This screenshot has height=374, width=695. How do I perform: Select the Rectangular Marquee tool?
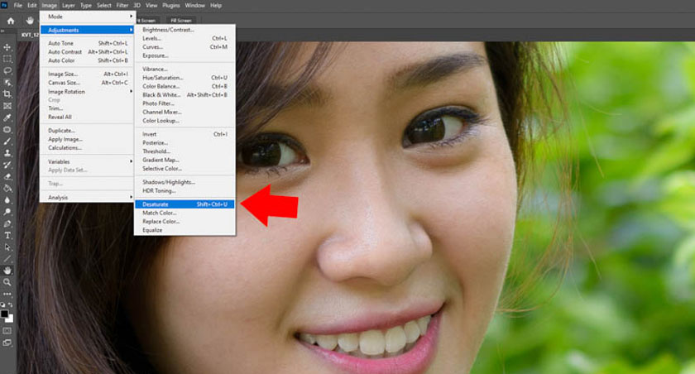7,59
